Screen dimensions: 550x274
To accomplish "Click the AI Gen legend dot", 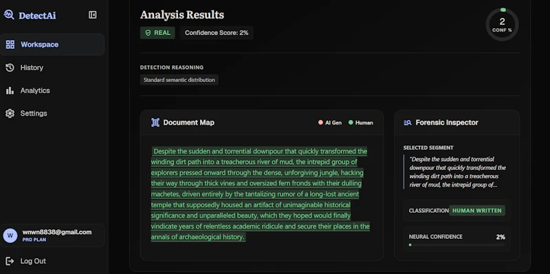I will click(x=320, y=123).
